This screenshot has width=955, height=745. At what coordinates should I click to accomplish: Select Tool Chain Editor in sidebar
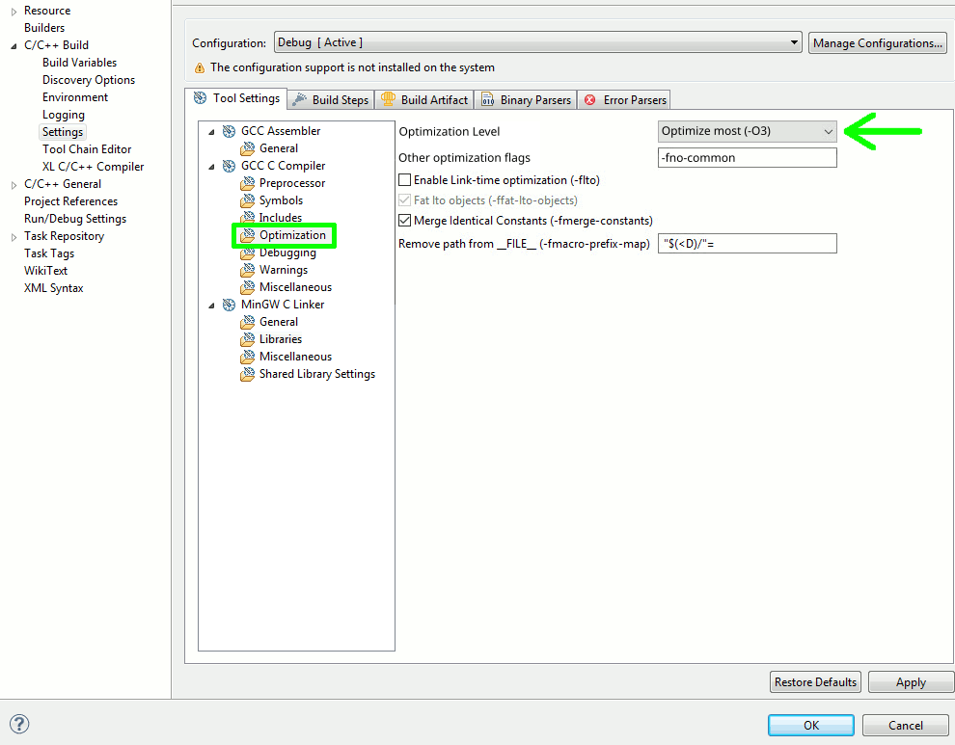[x=86, y=149]
